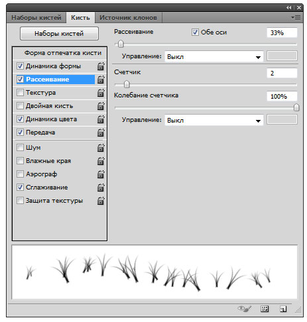The height and width of the screenshot is (322, 307).
Task: Collapse panel with double-arrow icon
Action: click(x=288, y=8)
